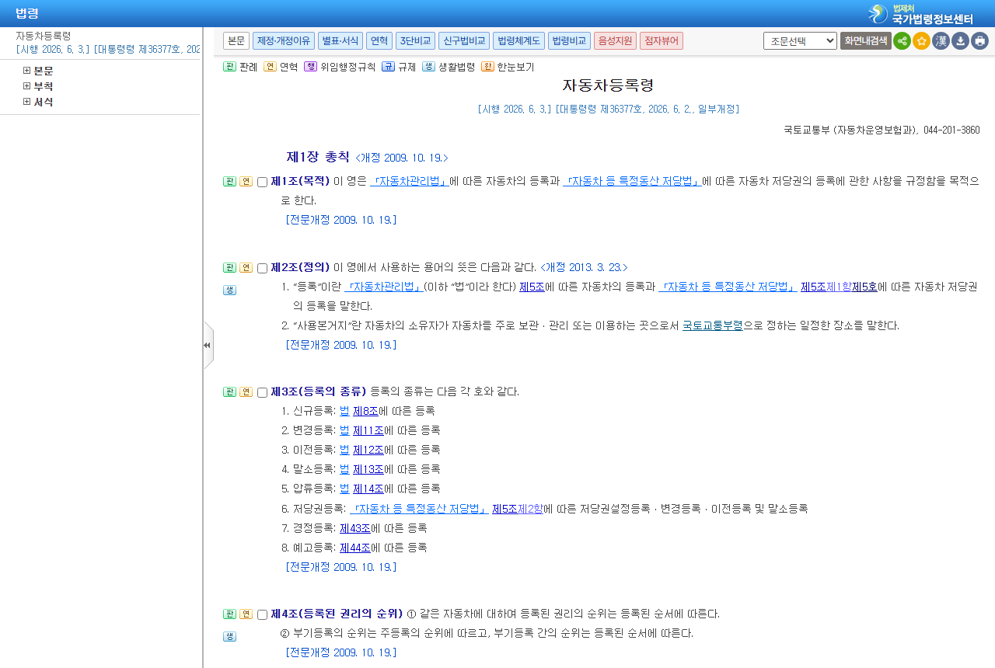
Task: Click the 연 icon next to 제3조(등록의 종류)
Action: (246, 392)
